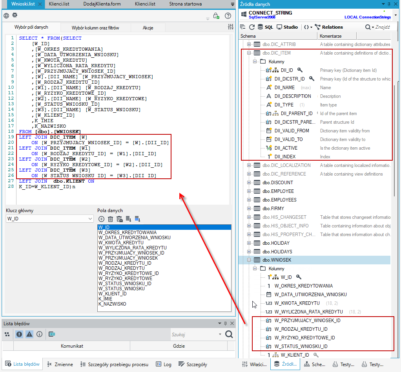The image size is (401, 372).
Task: Open the Log panel tab
Action: tap(164, 364)
